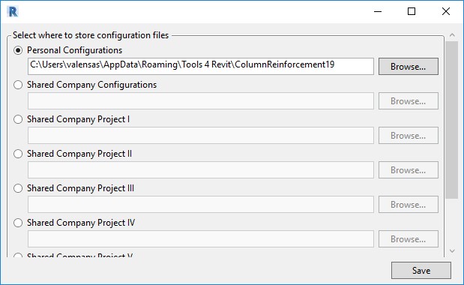Click the Personal Configurations path text field
Image resolution: width=464 pixels, height=285 pixels.
(x=201, y=66)
